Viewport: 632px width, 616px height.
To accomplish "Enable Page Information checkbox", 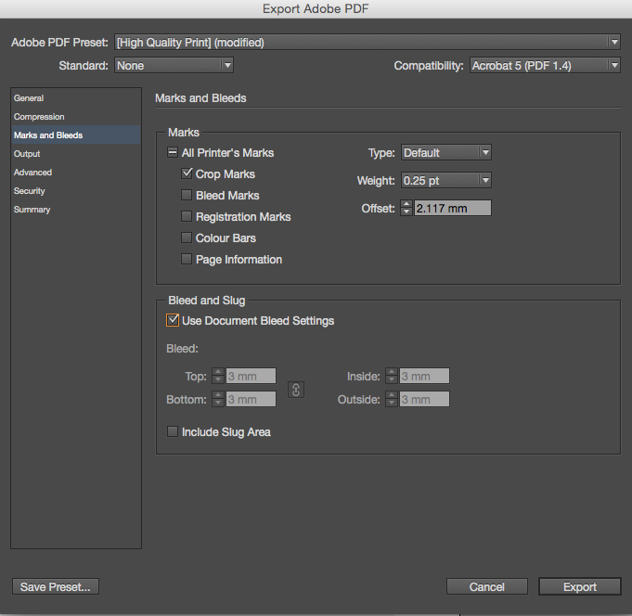I will (x=187, y=259).
